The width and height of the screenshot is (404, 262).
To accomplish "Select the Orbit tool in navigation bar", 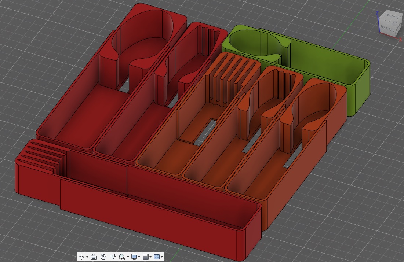I will click(x=81, y=257).
